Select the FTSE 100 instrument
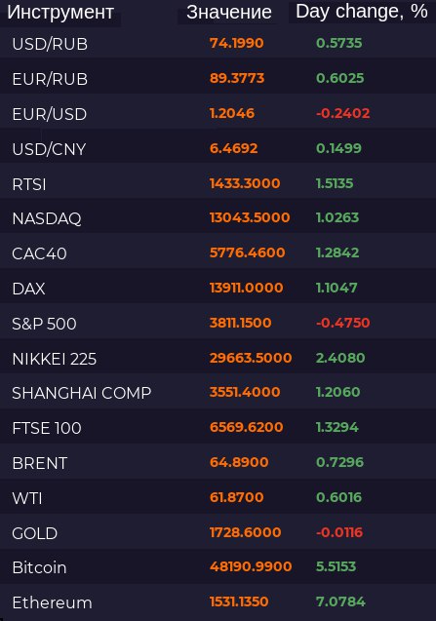The width and height of the screenshot is (436, 621). 218,428
